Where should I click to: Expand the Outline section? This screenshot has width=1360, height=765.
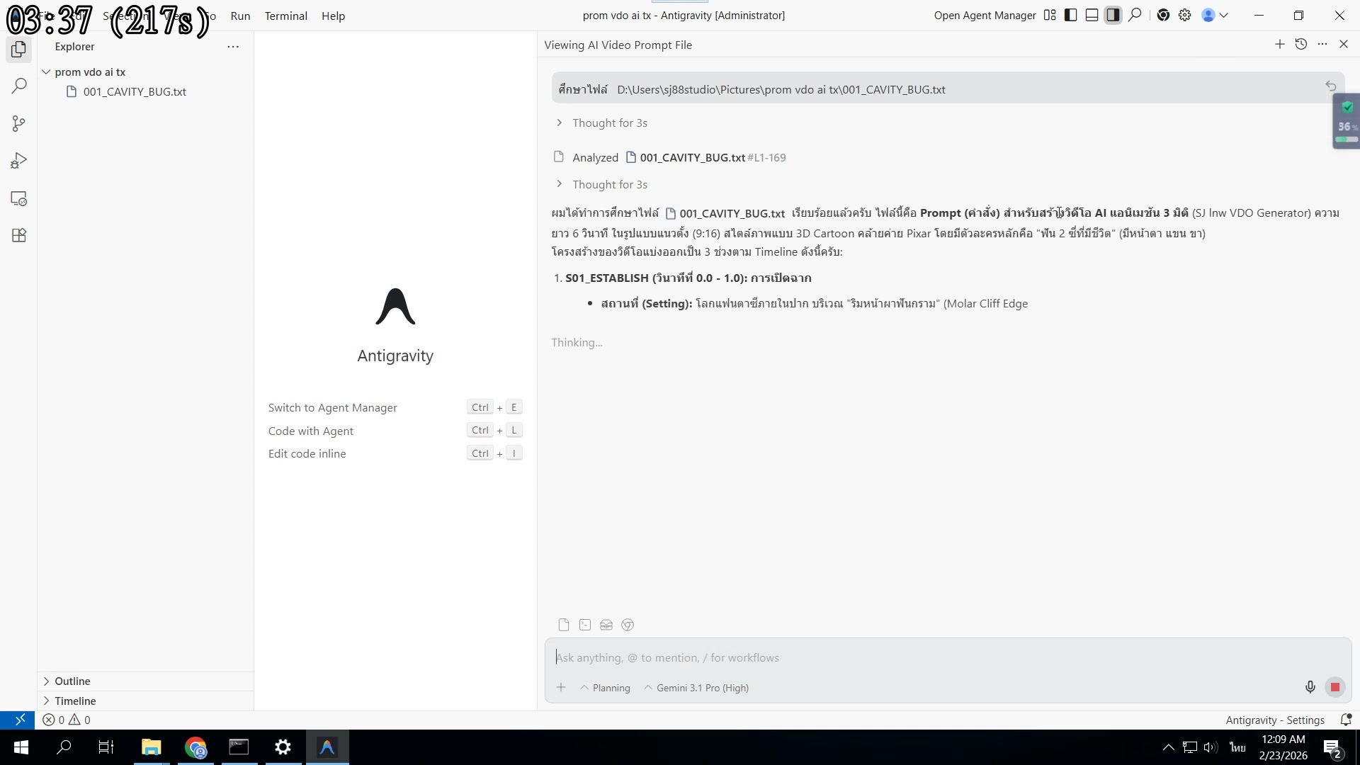pos(72,681)
